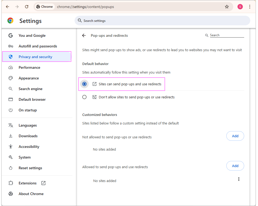Click the Chrome site info chip
Image resolution: width=258 pixels, height=206 pixels.
point(44,7)
